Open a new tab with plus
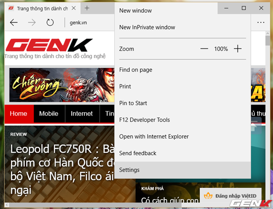The image size is (273, 209). [x=87, y=8]
